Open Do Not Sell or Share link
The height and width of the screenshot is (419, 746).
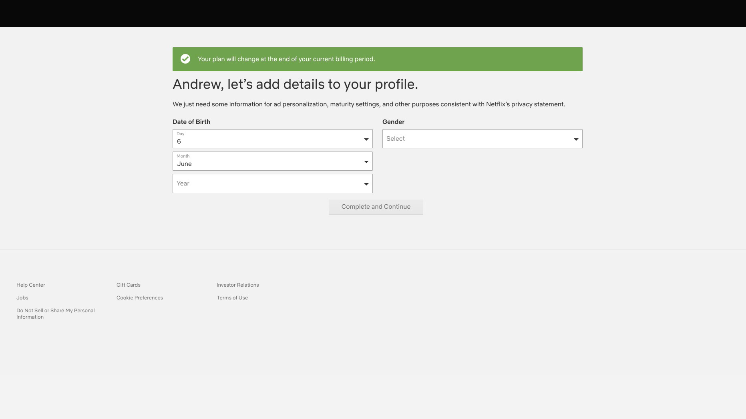click(55, 314)
